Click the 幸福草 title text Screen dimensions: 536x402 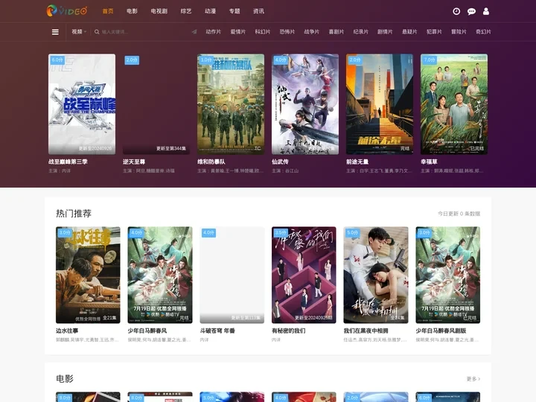429,162
